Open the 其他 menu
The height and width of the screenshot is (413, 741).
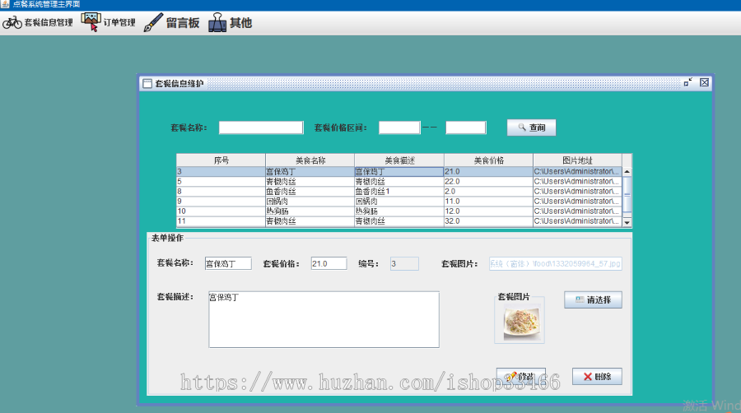pos(240,23)
